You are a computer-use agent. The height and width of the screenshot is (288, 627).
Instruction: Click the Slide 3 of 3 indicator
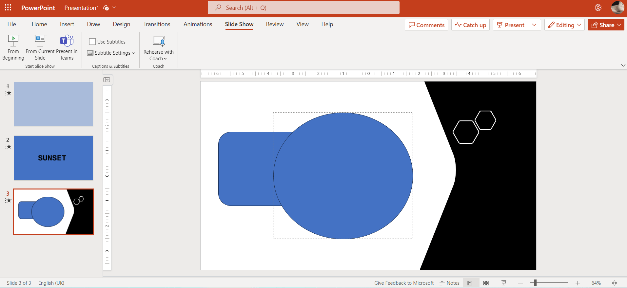[19, 283]
